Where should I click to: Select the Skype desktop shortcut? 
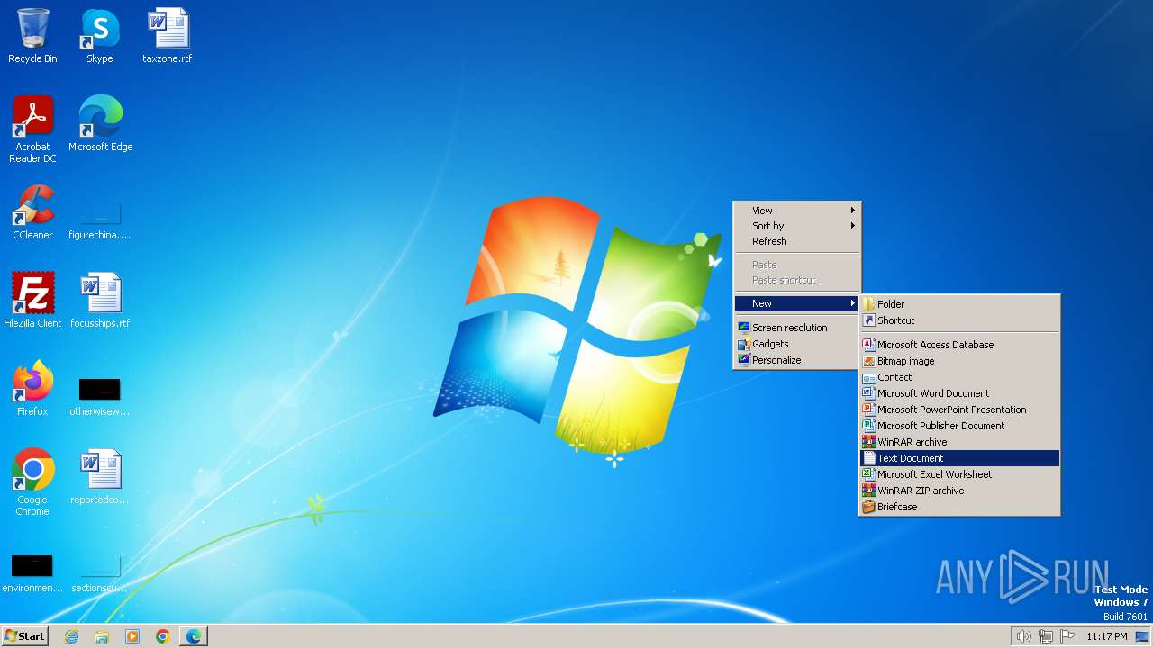100,37
